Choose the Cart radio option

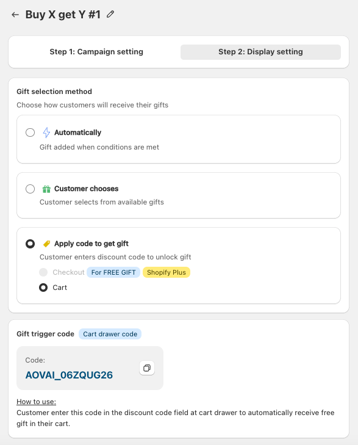(x=43, y=288)
